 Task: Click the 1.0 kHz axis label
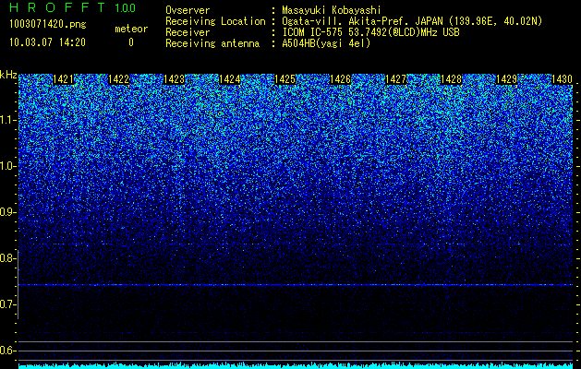8,166
